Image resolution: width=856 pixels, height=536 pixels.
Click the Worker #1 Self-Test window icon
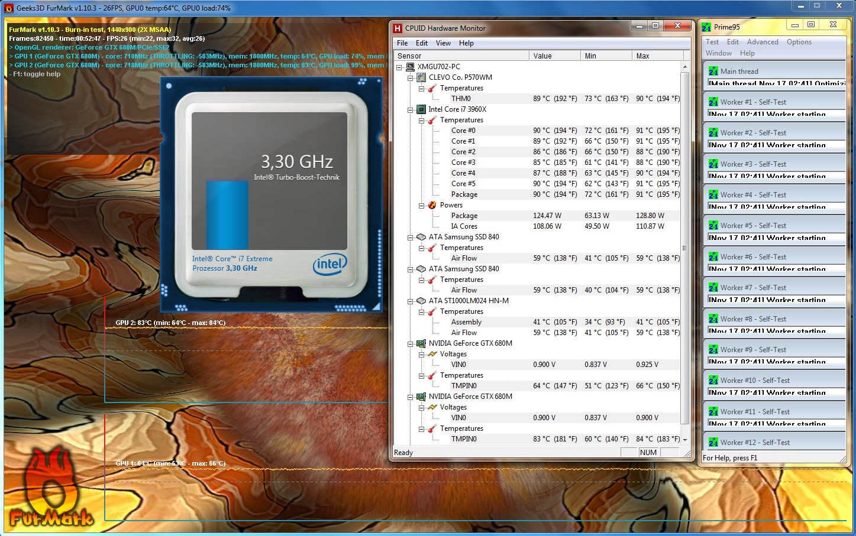click(x=713, y=102)
